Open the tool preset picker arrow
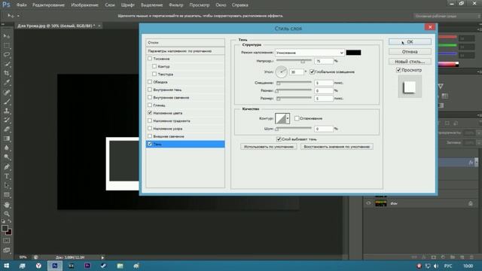 pyautogui.click(x=18, y=16)
